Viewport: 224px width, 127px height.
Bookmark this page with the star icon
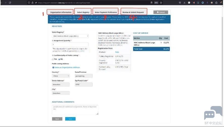click(x=161, y=3)
